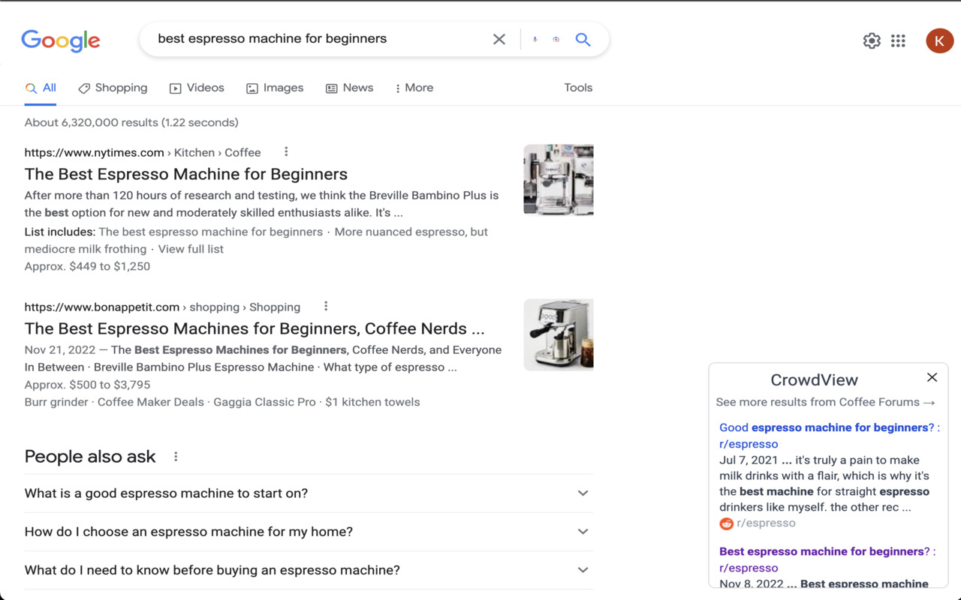The image size is (961, 600).
Task: Click the bonappetit.com result URL
Action: (162, 307)
